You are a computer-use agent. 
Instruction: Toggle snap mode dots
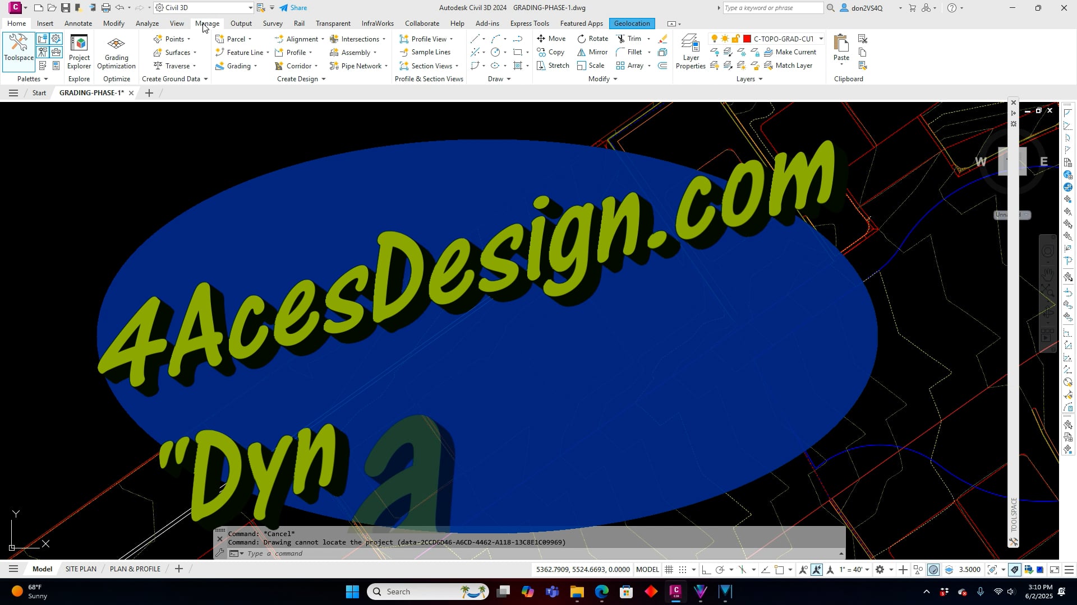click(x=683, y=570)
